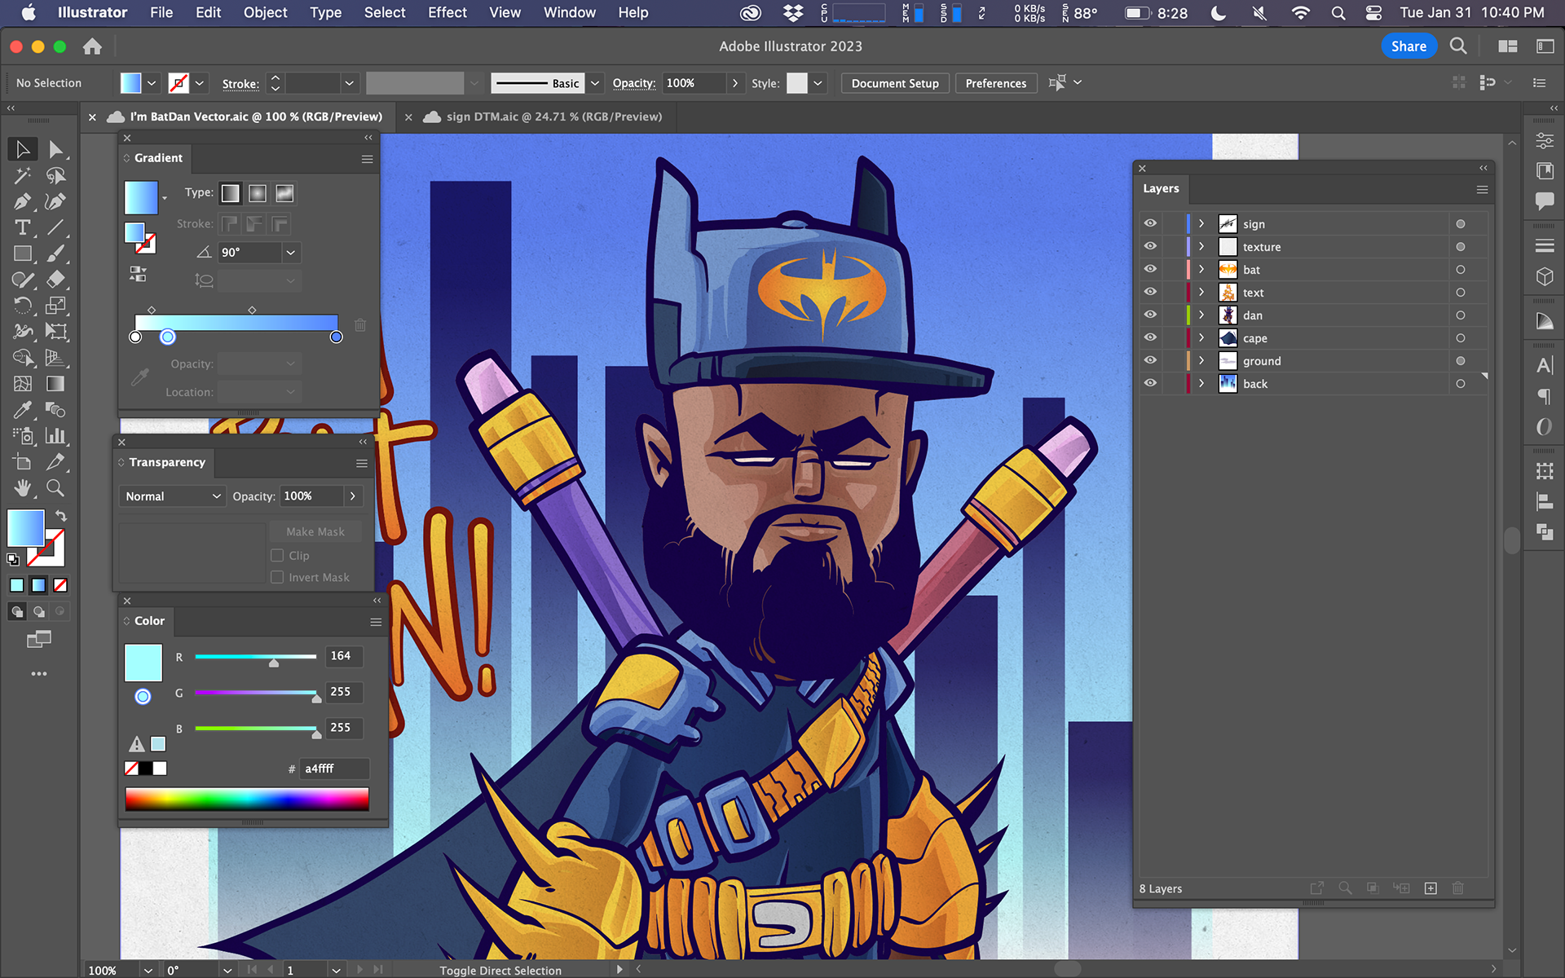Enable the Clip checkbox
Image resolution: width=1565 pixels, height=978 pixels.
[277, 555]
